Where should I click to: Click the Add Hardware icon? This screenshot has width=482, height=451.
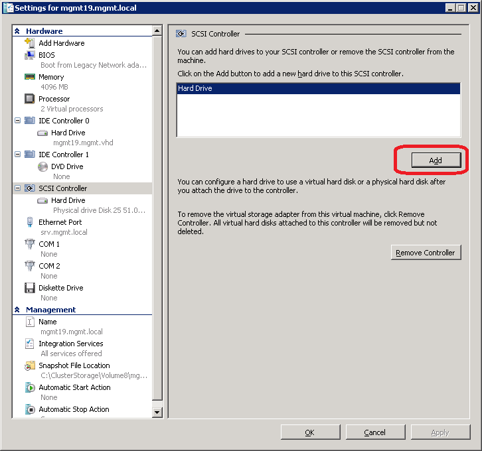[30, 42]
